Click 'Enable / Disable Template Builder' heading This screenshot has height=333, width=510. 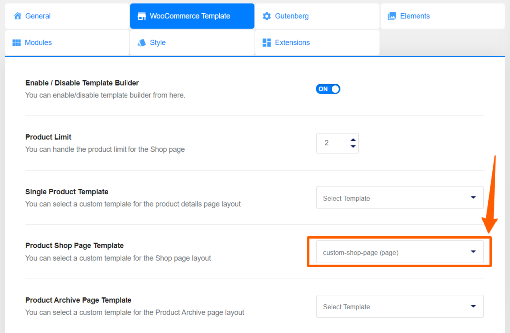point(82,83)
